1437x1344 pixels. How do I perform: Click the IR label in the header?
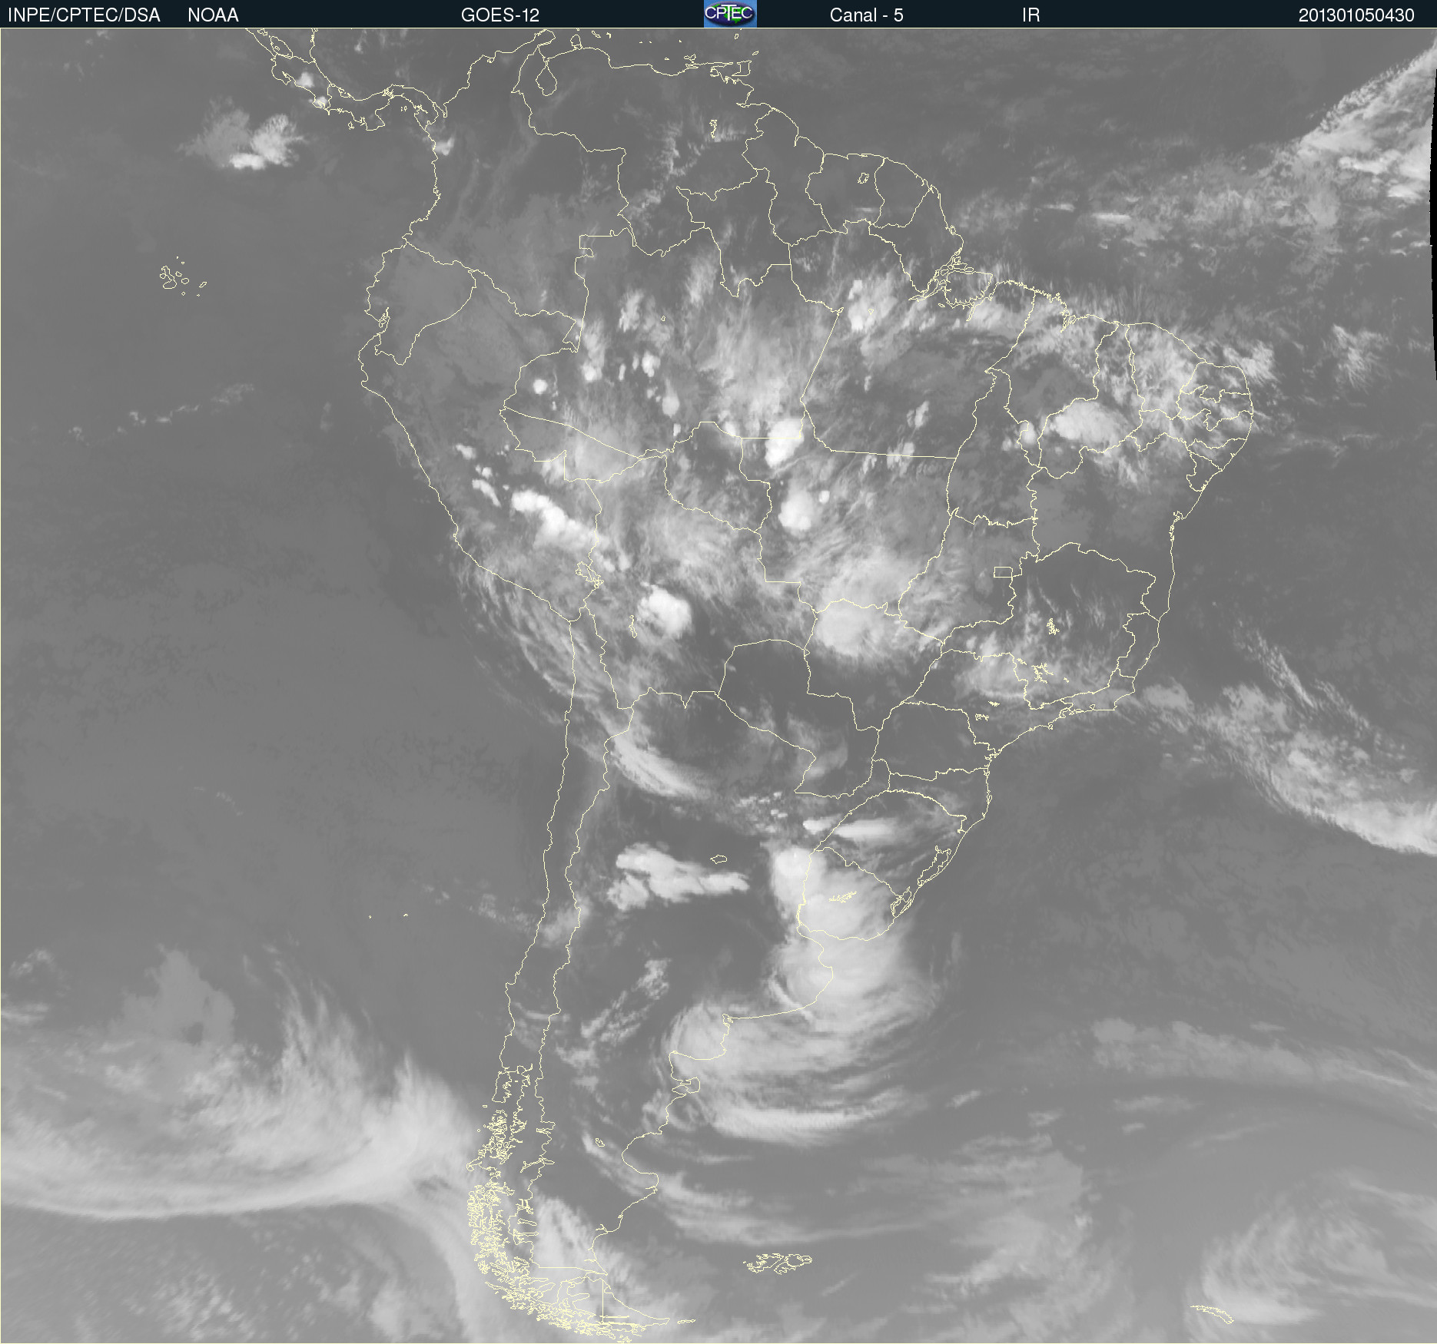(x=1030, y=15)
